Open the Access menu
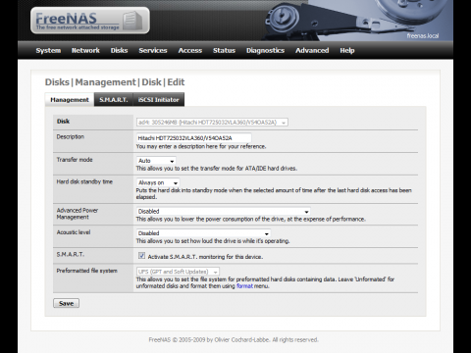Image resolution: width=471 pixels, height=353 pixels. pos(190,51)
